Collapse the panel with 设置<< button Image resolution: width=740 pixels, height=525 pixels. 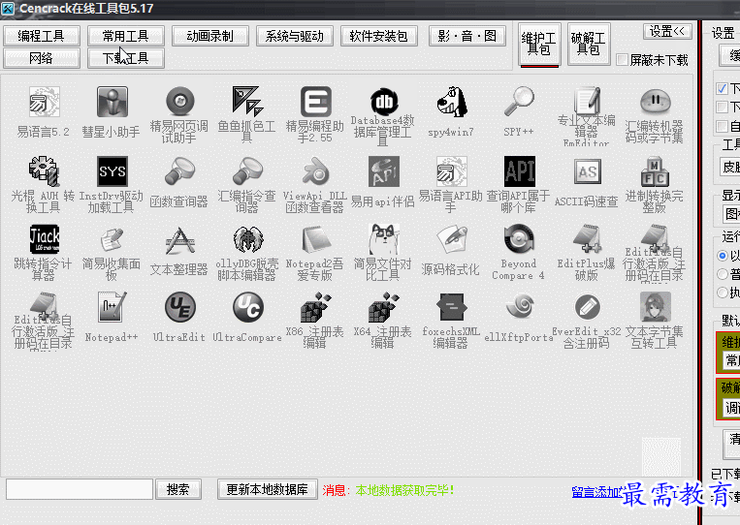coord(668,31)
